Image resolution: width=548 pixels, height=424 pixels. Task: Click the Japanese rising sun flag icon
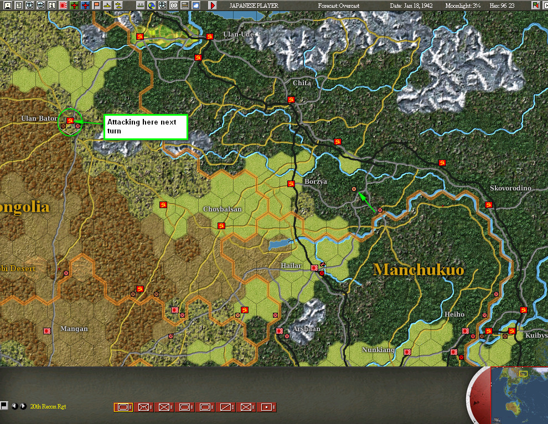coord(63,5)
